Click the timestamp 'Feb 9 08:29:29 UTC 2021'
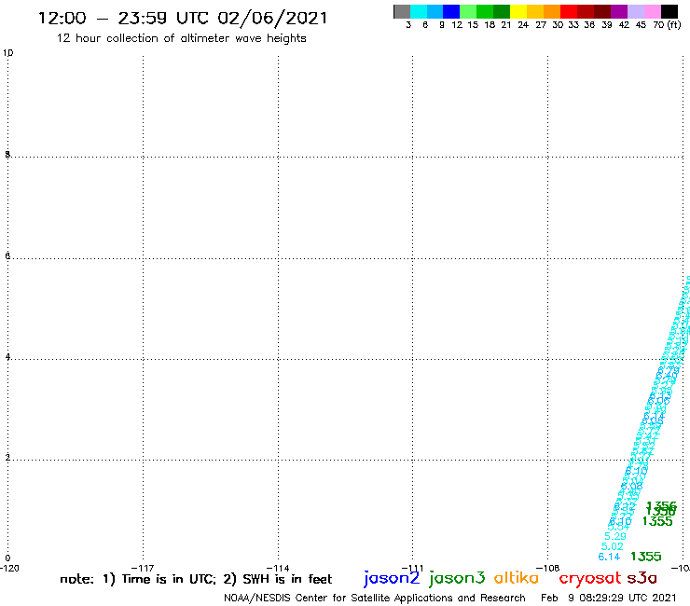Viewport: 690px width, 606px height. tap(608, 598)
